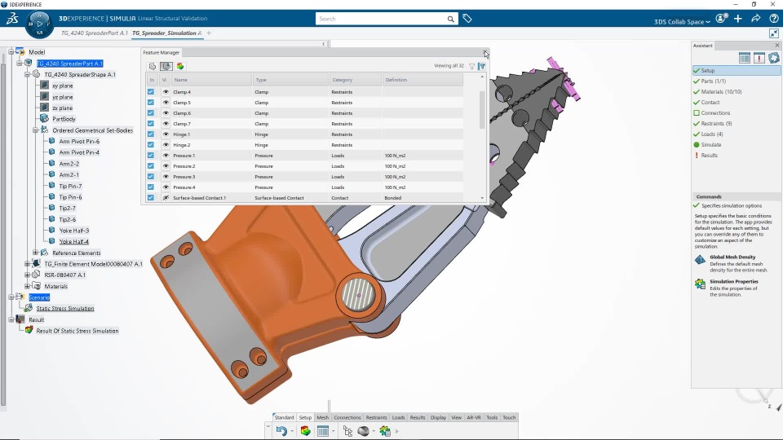Select Result Of Static Stress Simulation

tap(77, 331)
